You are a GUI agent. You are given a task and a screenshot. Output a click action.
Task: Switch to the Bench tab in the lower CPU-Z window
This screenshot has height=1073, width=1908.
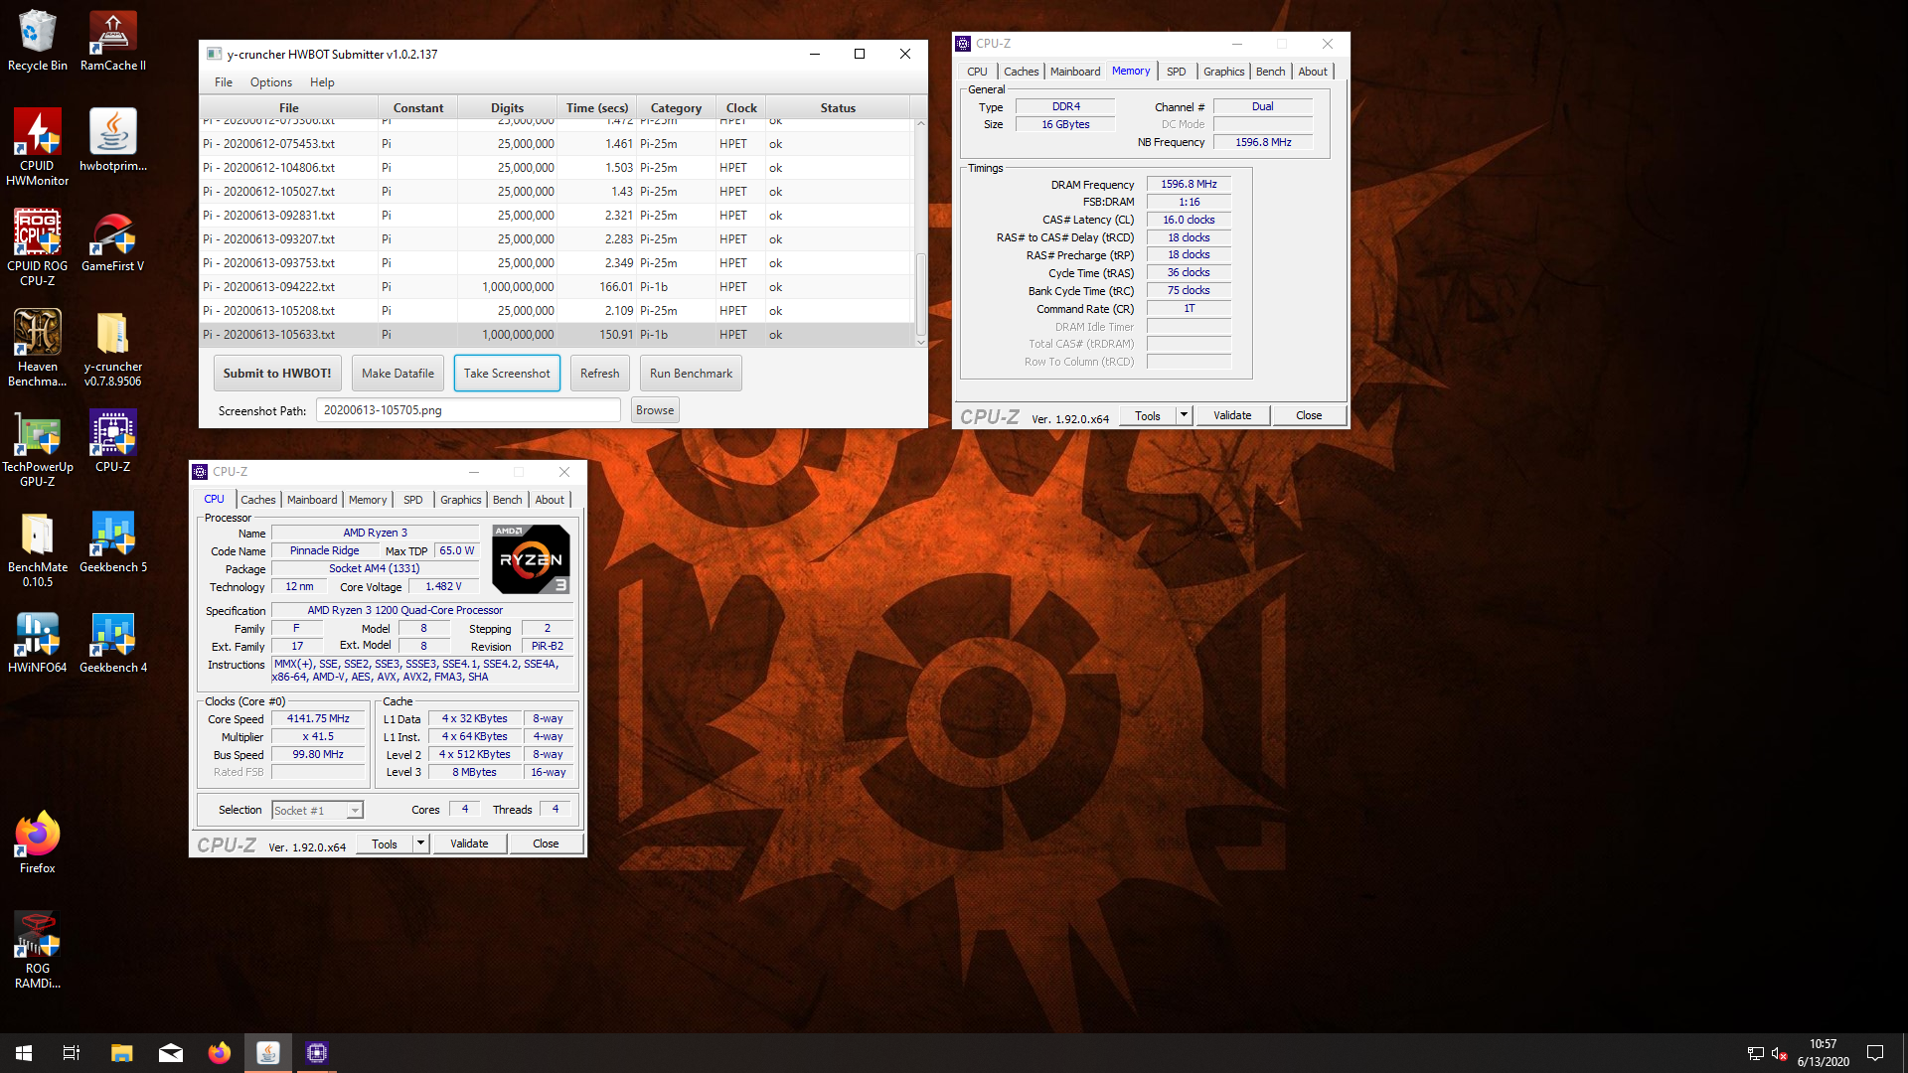tap(507, 500)
